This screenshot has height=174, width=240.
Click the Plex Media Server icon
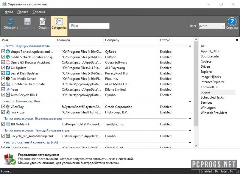point(8,78)
